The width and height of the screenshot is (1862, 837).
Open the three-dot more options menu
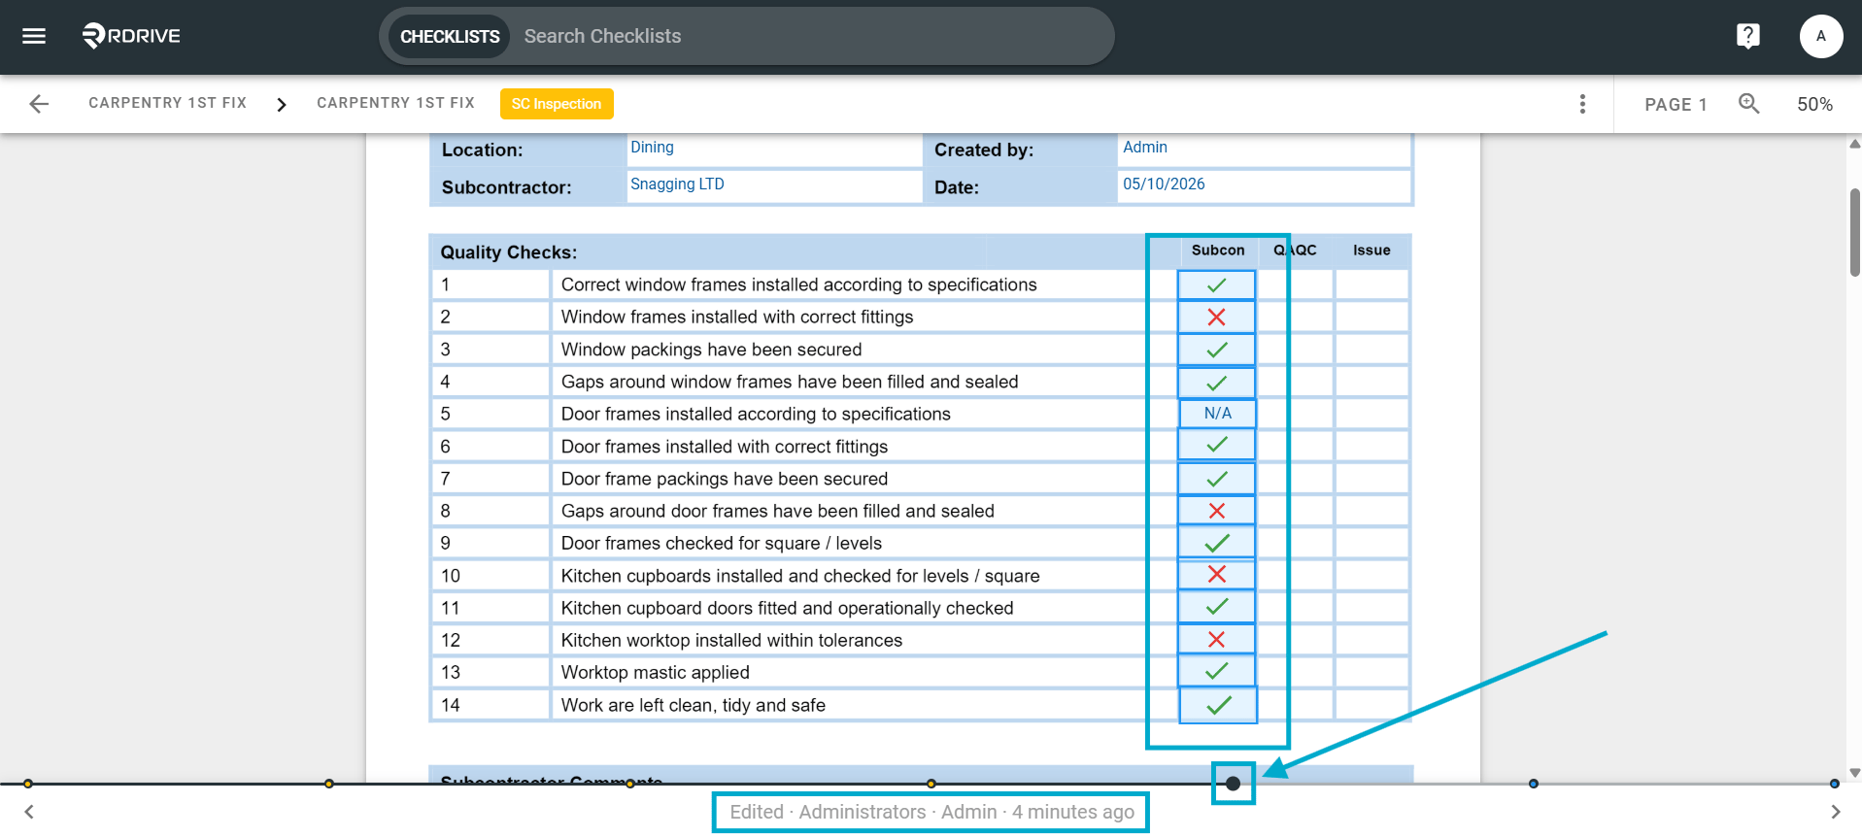1582,104
